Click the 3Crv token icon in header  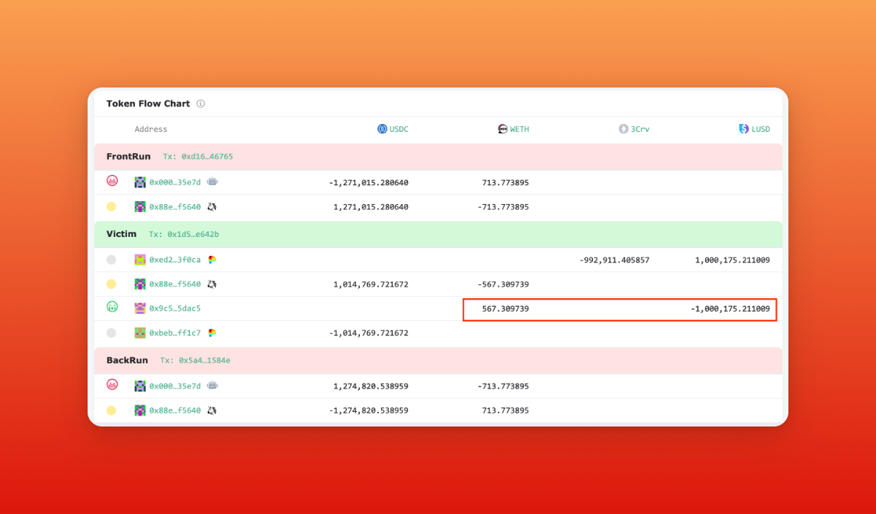pos(623,129)
